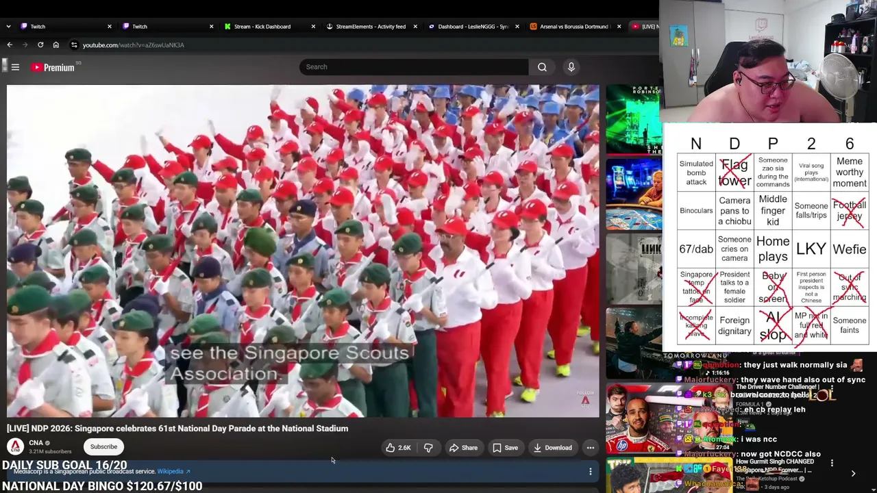The image size is (877, 493).
Task: Click next chevron beside Gurmit Singh video
Action: 853,473
